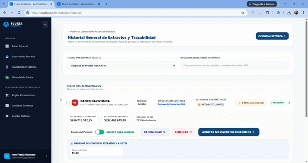Click the Analítica Gerencial chart icon
This screenshot has width=308, height=163.
(7, 105)
